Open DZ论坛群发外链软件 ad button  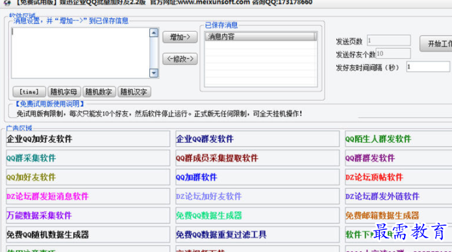(x=398, y=196)
